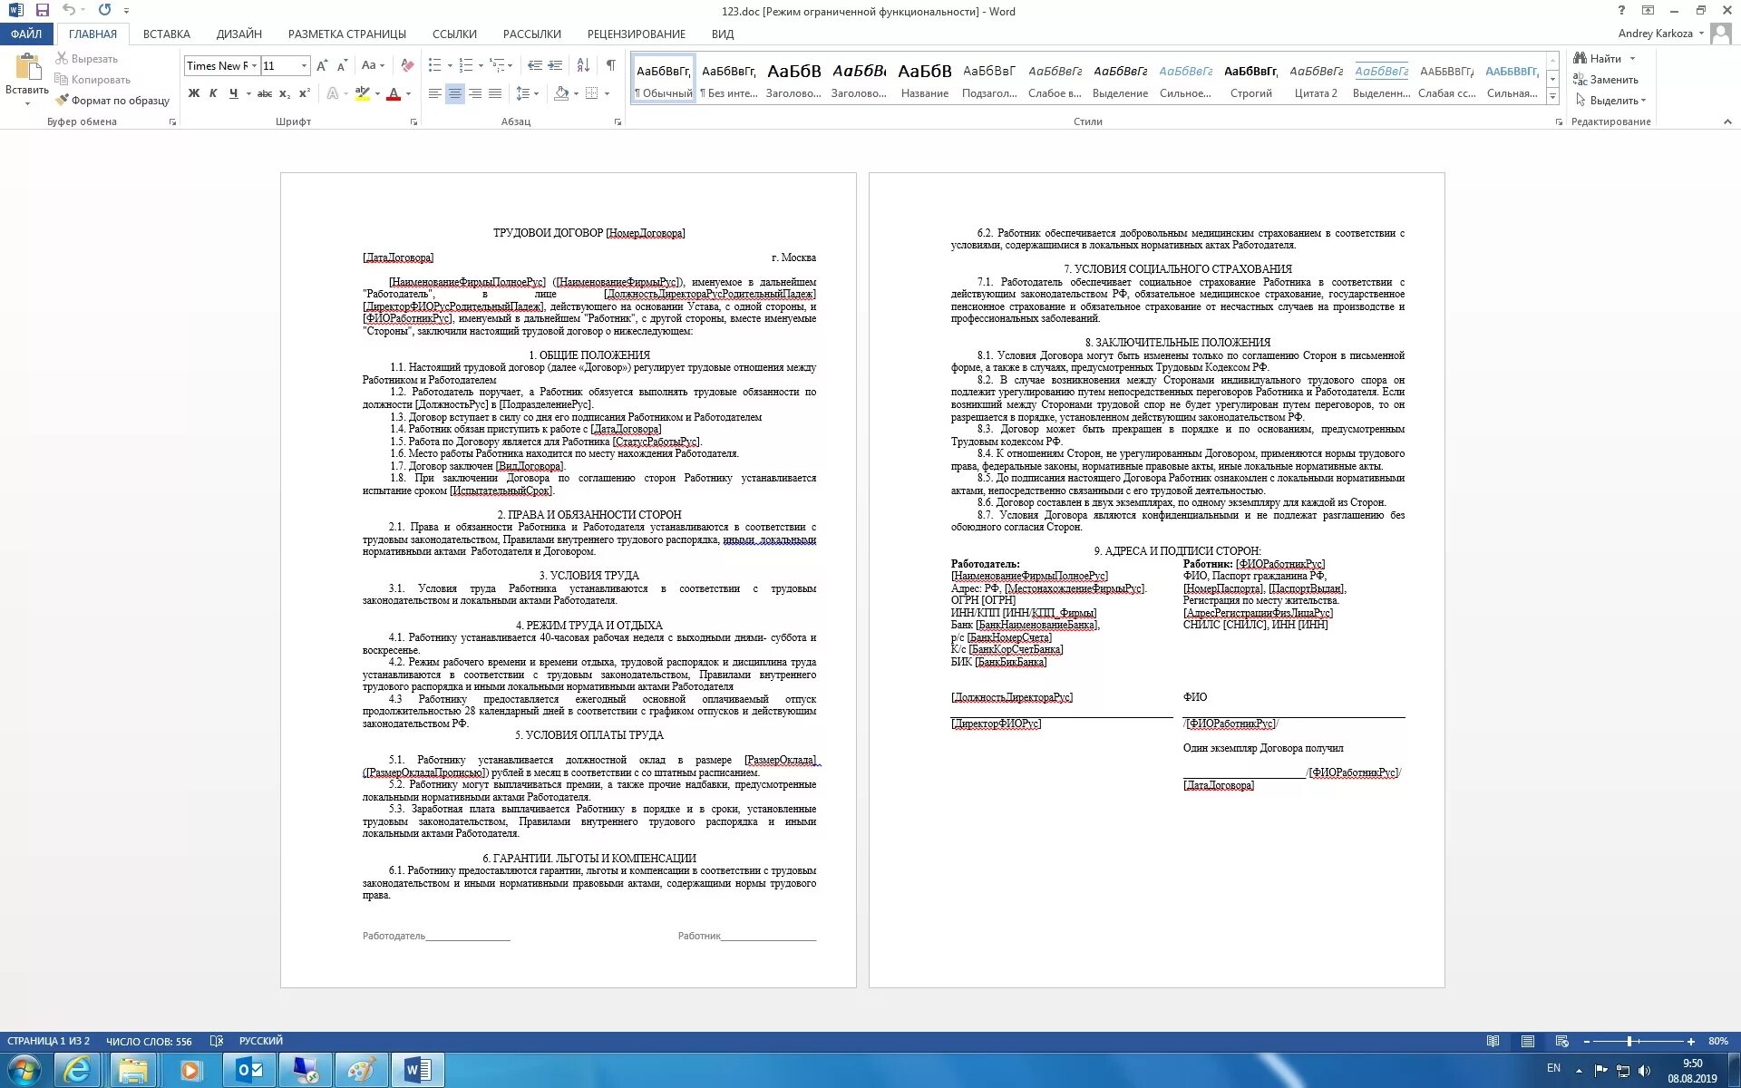Clear all formatting with the eraser icon

coord(407,65)
